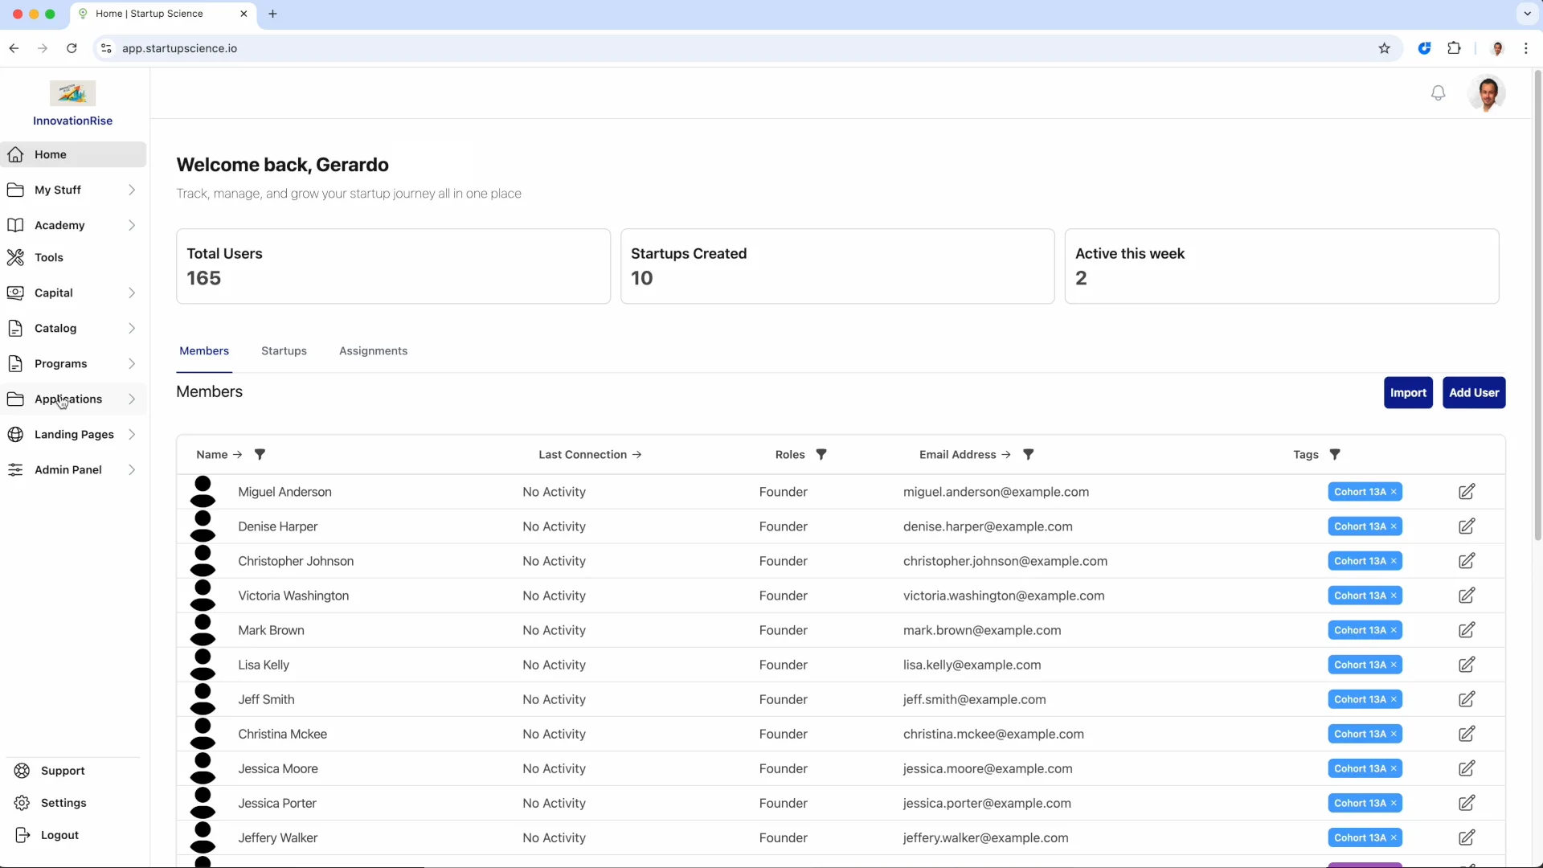Click the Support icon in the sidebar
The width and height of the screenshot is (1543, 868).
point(22,771)
